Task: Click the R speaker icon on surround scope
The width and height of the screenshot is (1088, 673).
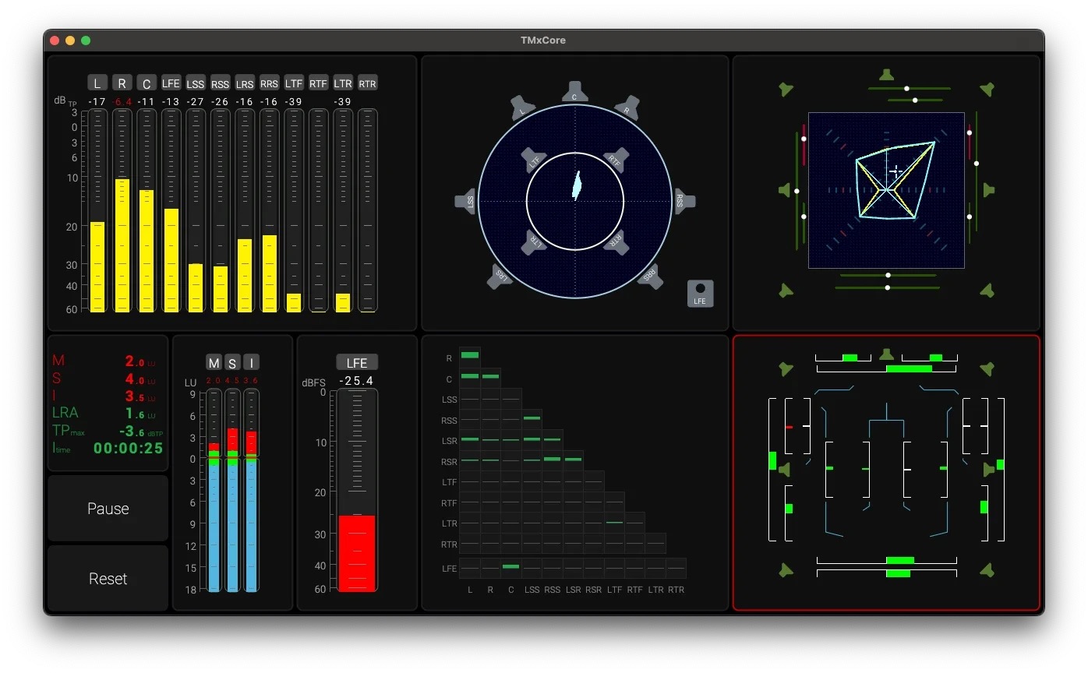Action: pos(627,108)
